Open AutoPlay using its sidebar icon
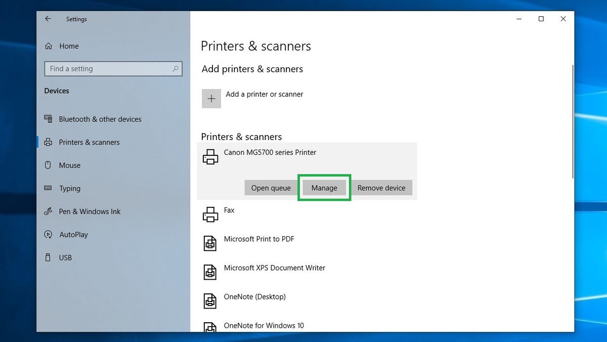The width and height of the screenshot is (607, 342). (48, 234)
